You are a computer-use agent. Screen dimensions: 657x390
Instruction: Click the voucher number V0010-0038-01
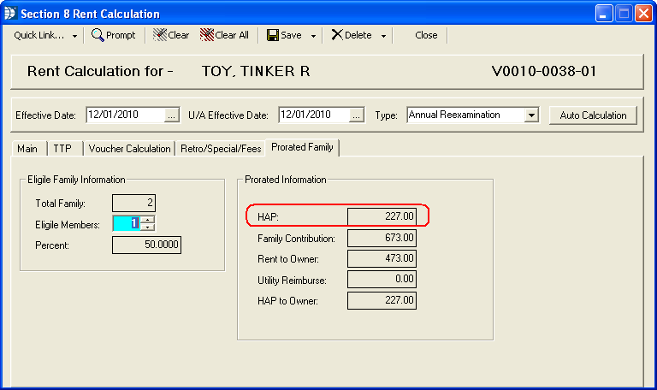(543, 71)
